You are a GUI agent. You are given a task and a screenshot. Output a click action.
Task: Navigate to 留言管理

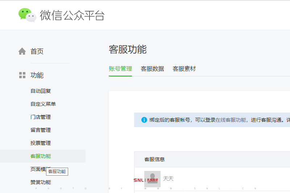(41, 130)
